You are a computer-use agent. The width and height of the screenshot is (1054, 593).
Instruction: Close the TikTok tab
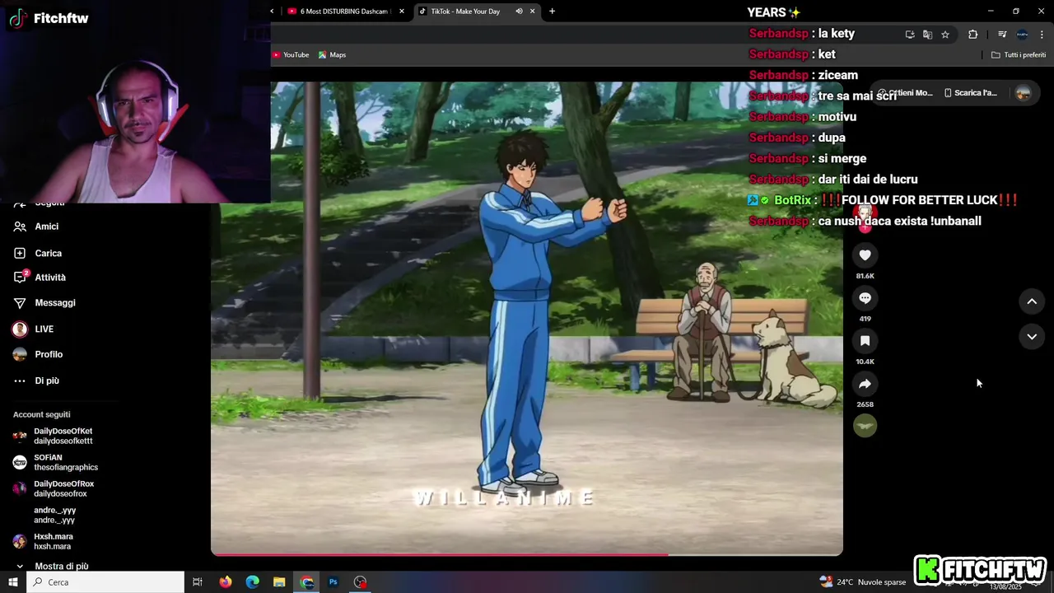(533, 12)
